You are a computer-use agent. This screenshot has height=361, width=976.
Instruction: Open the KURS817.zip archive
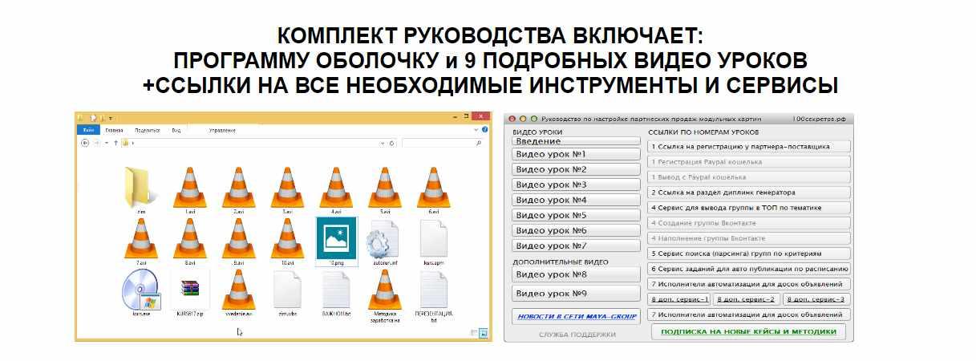(190, 290)
